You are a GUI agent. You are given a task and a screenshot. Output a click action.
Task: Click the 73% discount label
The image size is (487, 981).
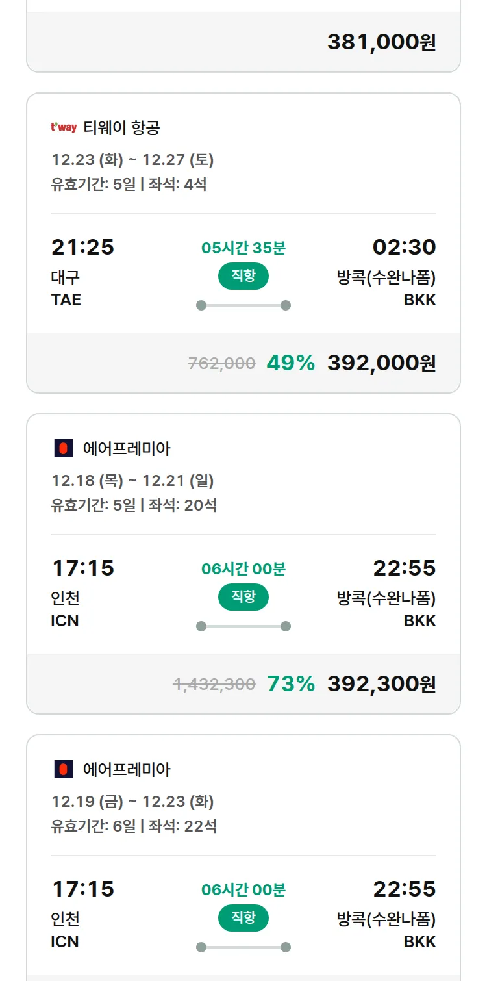click(x=290, y=684)
